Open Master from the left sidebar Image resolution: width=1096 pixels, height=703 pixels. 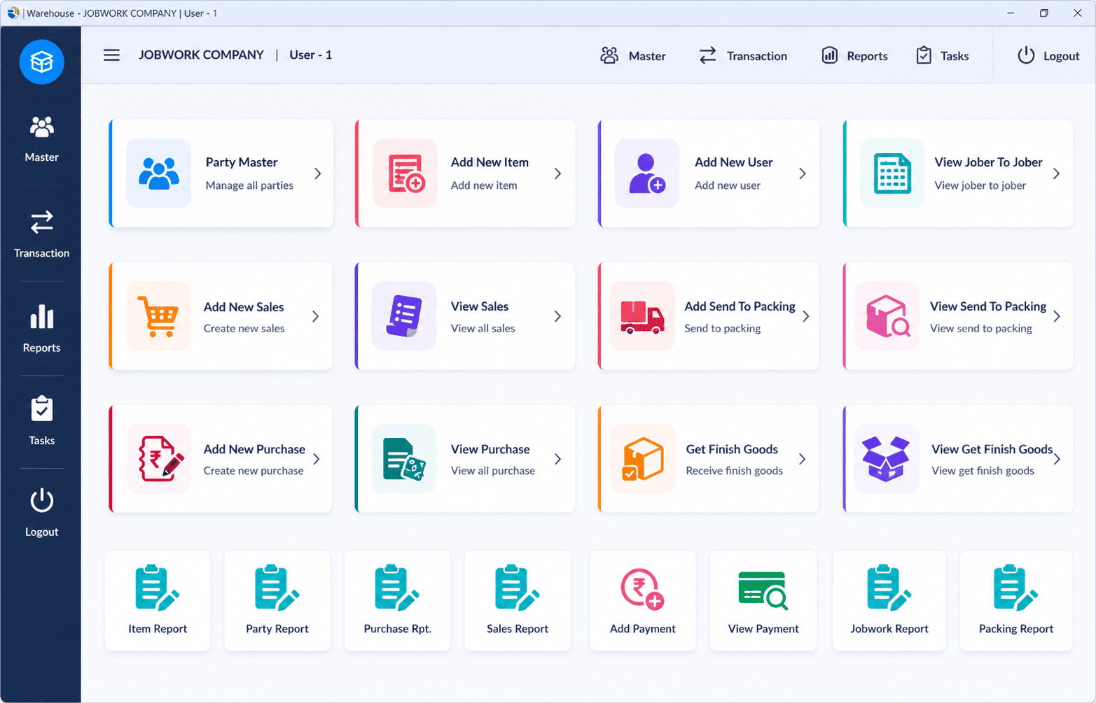[42, 139]
